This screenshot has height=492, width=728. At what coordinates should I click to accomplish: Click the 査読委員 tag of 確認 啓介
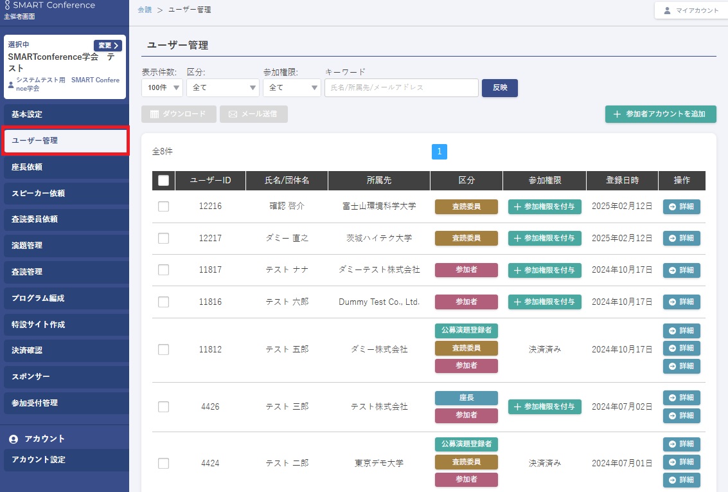coord(466,206)
